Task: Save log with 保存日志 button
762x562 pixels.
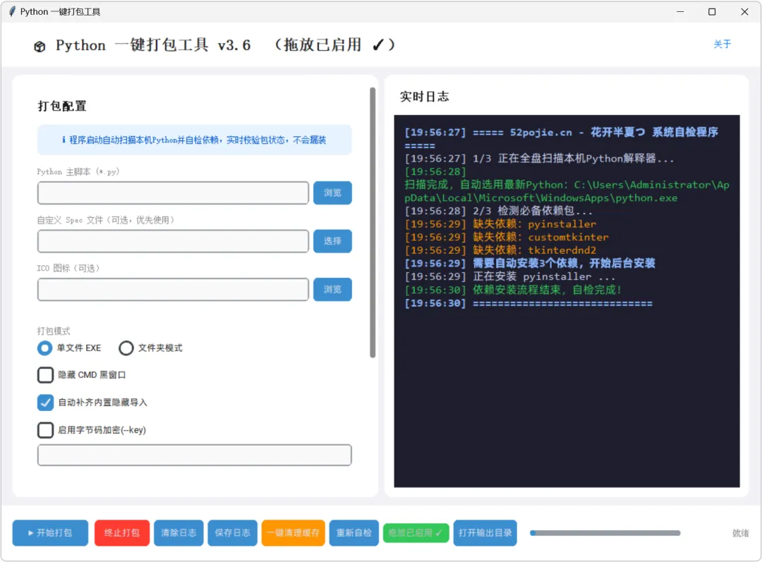Action: (232, 533)
